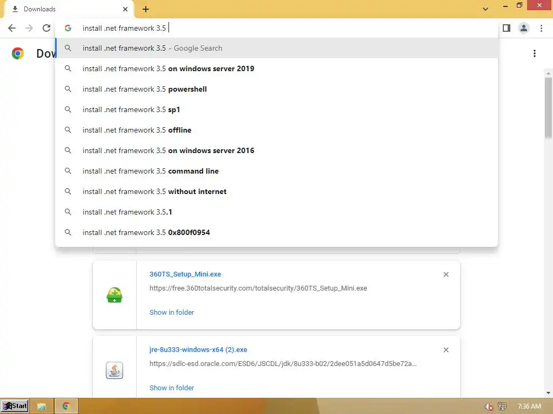The height and width of the screenshot is (414, 553).
Task: Open the tab search chevron dropdown
Action: (x=485, y=9)
